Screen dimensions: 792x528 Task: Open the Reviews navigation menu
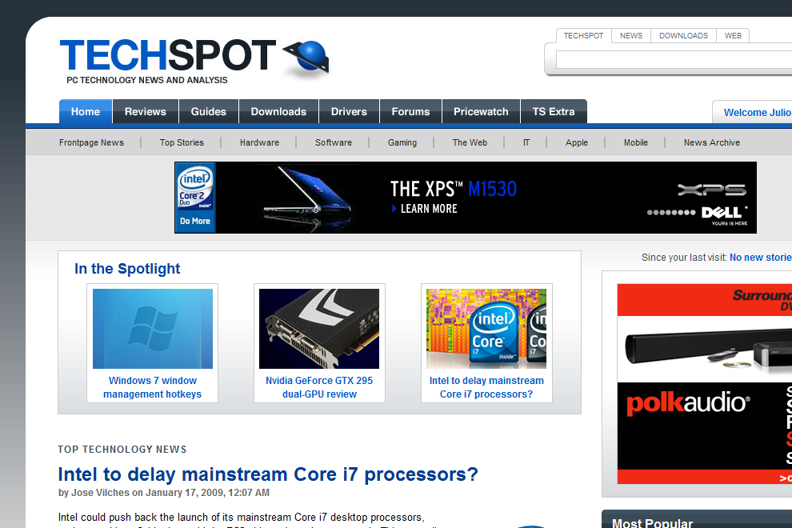coord(146,112)
